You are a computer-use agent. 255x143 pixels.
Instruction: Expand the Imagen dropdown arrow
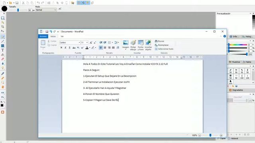click(126, 49)
